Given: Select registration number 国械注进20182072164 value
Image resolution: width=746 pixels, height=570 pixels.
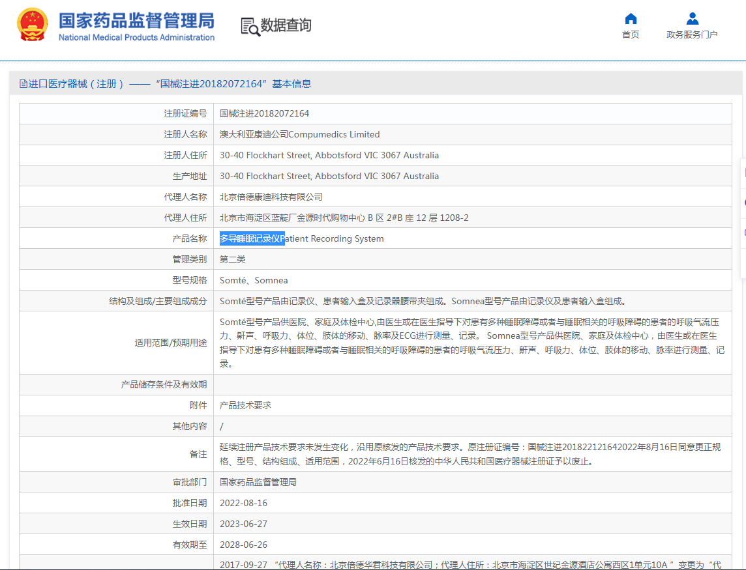Looking at the screenshot, I should coord(265,113).
